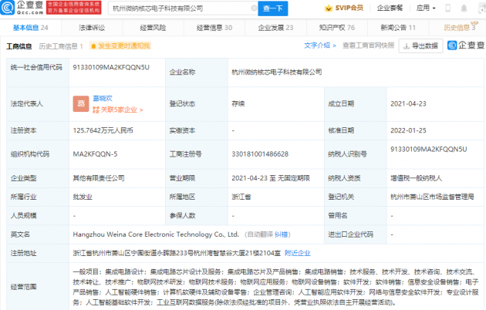Screen dimensions: 486x310
Task: Select 杭州市萧山区市场监督管理局 registration authority
Action: point(432,197)
